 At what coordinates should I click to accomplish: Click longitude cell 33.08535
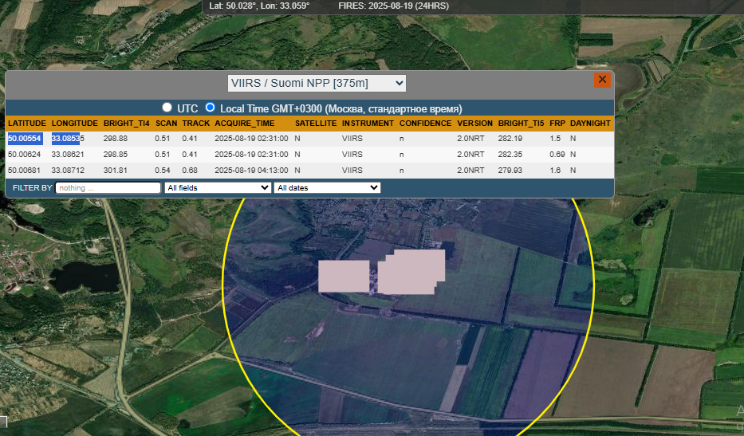(68, 139)
